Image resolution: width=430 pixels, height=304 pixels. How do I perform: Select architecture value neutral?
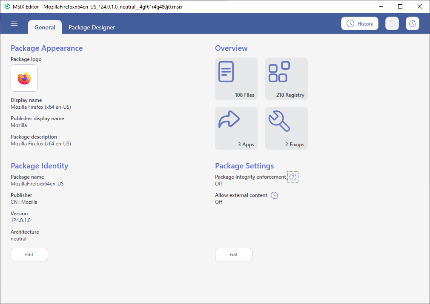click(x=19, y=239)
